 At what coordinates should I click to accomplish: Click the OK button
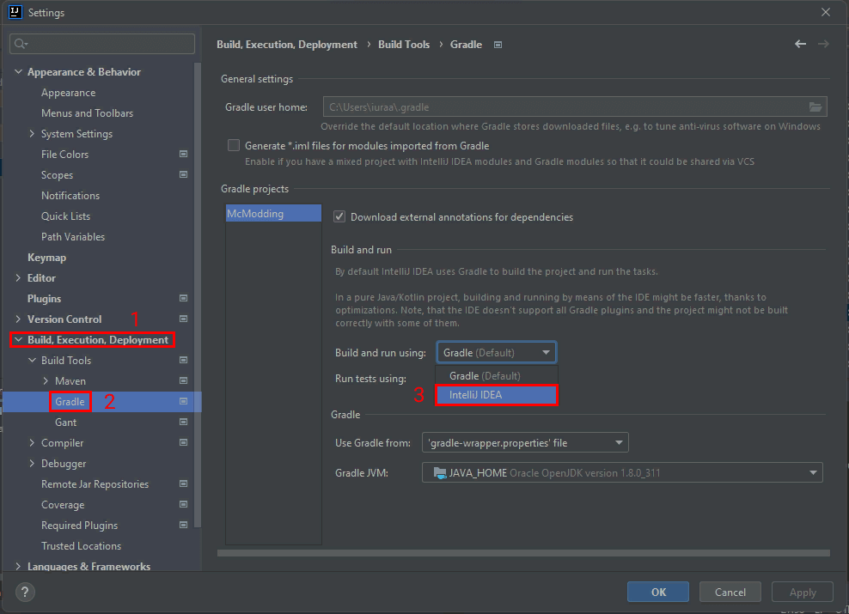coord(658,592)
